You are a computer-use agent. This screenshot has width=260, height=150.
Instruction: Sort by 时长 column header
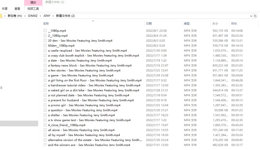pyautogui.click(x=234, y=24)
